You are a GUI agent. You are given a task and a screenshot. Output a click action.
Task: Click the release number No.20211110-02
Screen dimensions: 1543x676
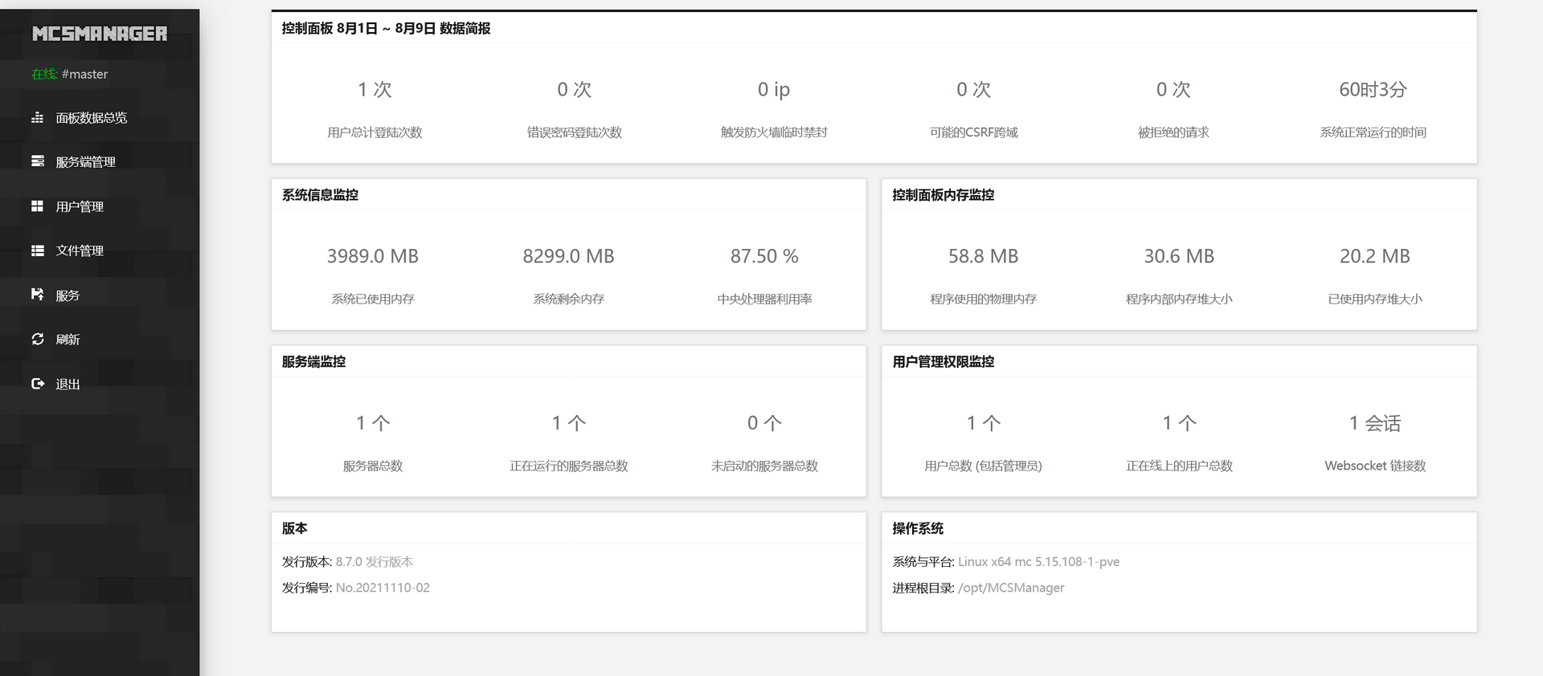click(x=383, y=588)
